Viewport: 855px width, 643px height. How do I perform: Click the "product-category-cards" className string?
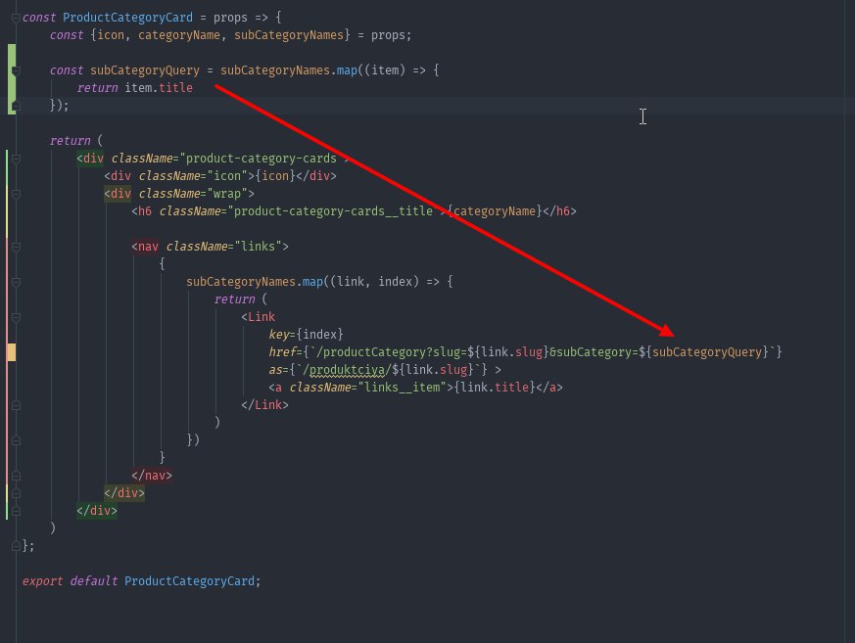click(x=261, y=158)
